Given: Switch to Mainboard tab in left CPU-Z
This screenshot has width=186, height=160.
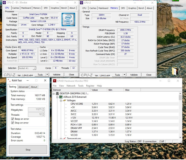Looking at the screenshot, I should (x=26, y=8).
